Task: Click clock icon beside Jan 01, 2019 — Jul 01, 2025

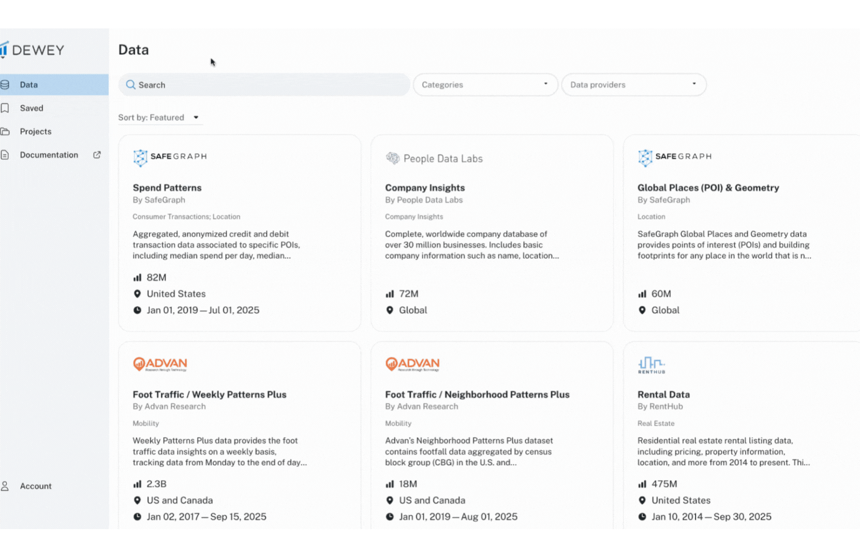Action: click(137, 310)
